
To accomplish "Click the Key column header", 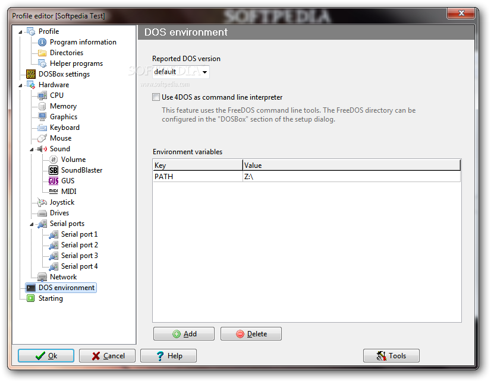I will click(x=198, y=165).
